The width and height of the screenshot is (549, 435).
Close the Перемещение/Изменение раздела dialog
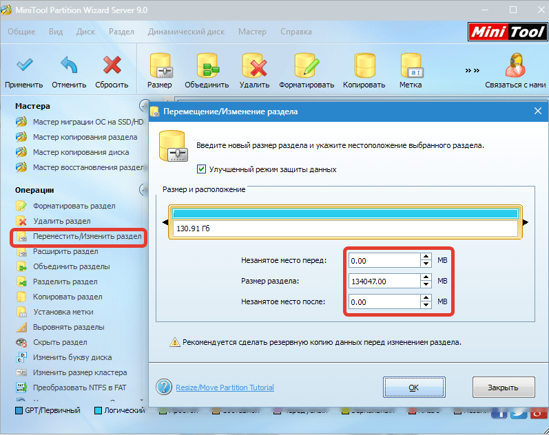[538, 112]
